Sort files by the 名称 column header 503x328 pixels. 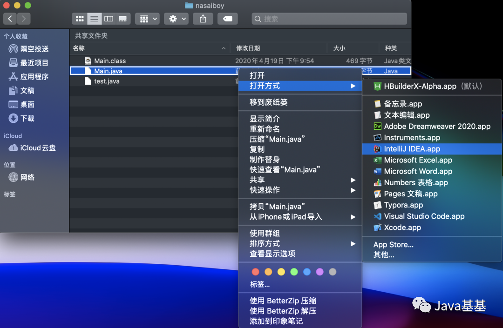[150, 48]
